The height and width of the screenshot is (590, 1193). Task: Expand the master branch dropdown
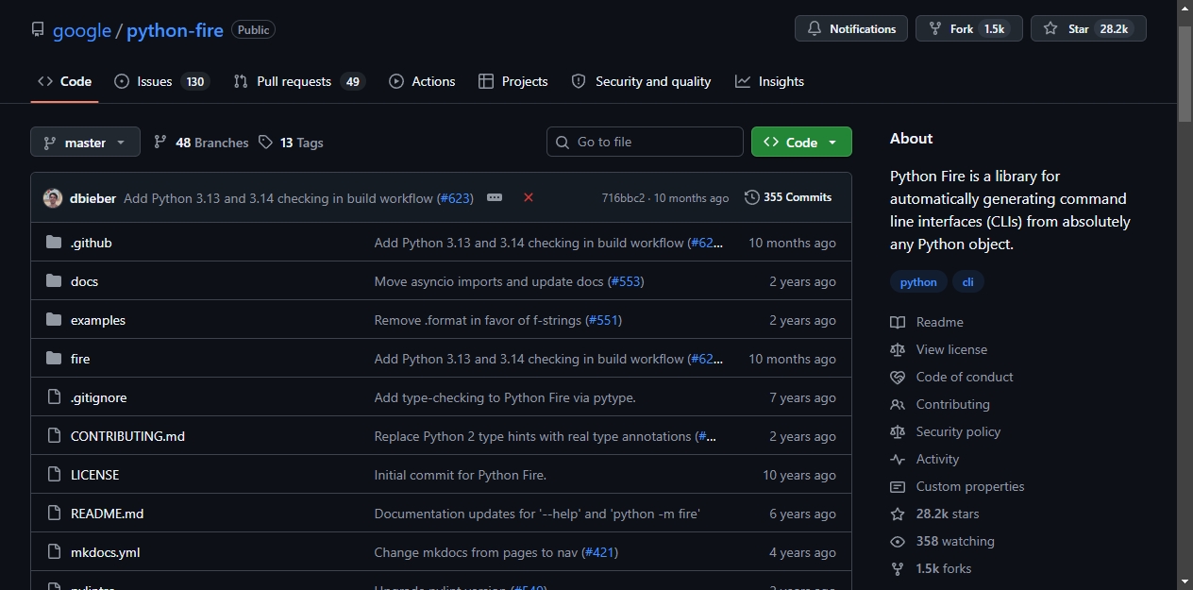85,142
